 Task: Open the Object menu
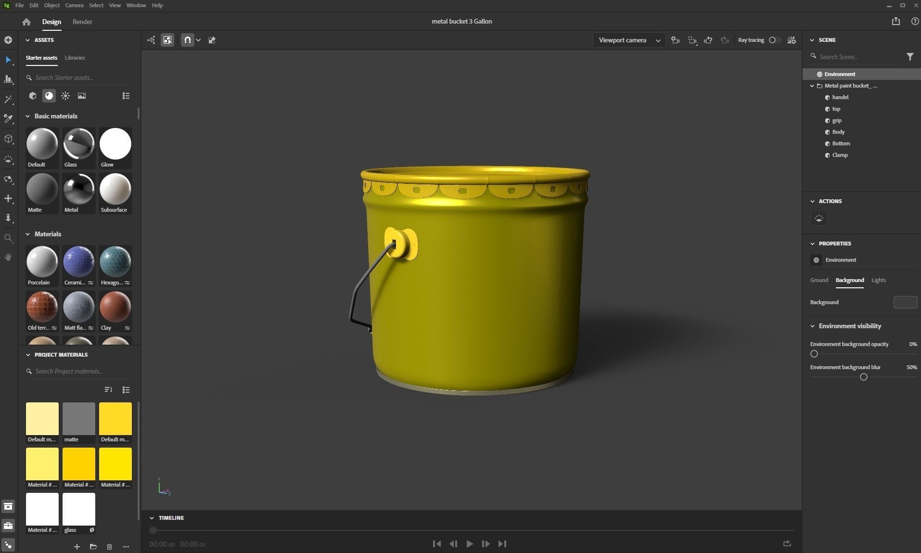pyautogui.click(x=52, y=5)
